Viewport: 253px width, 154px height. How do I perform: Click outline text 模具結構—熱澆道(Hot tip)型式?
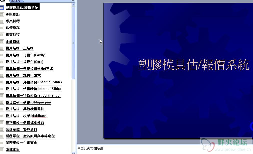click(29, 69)
